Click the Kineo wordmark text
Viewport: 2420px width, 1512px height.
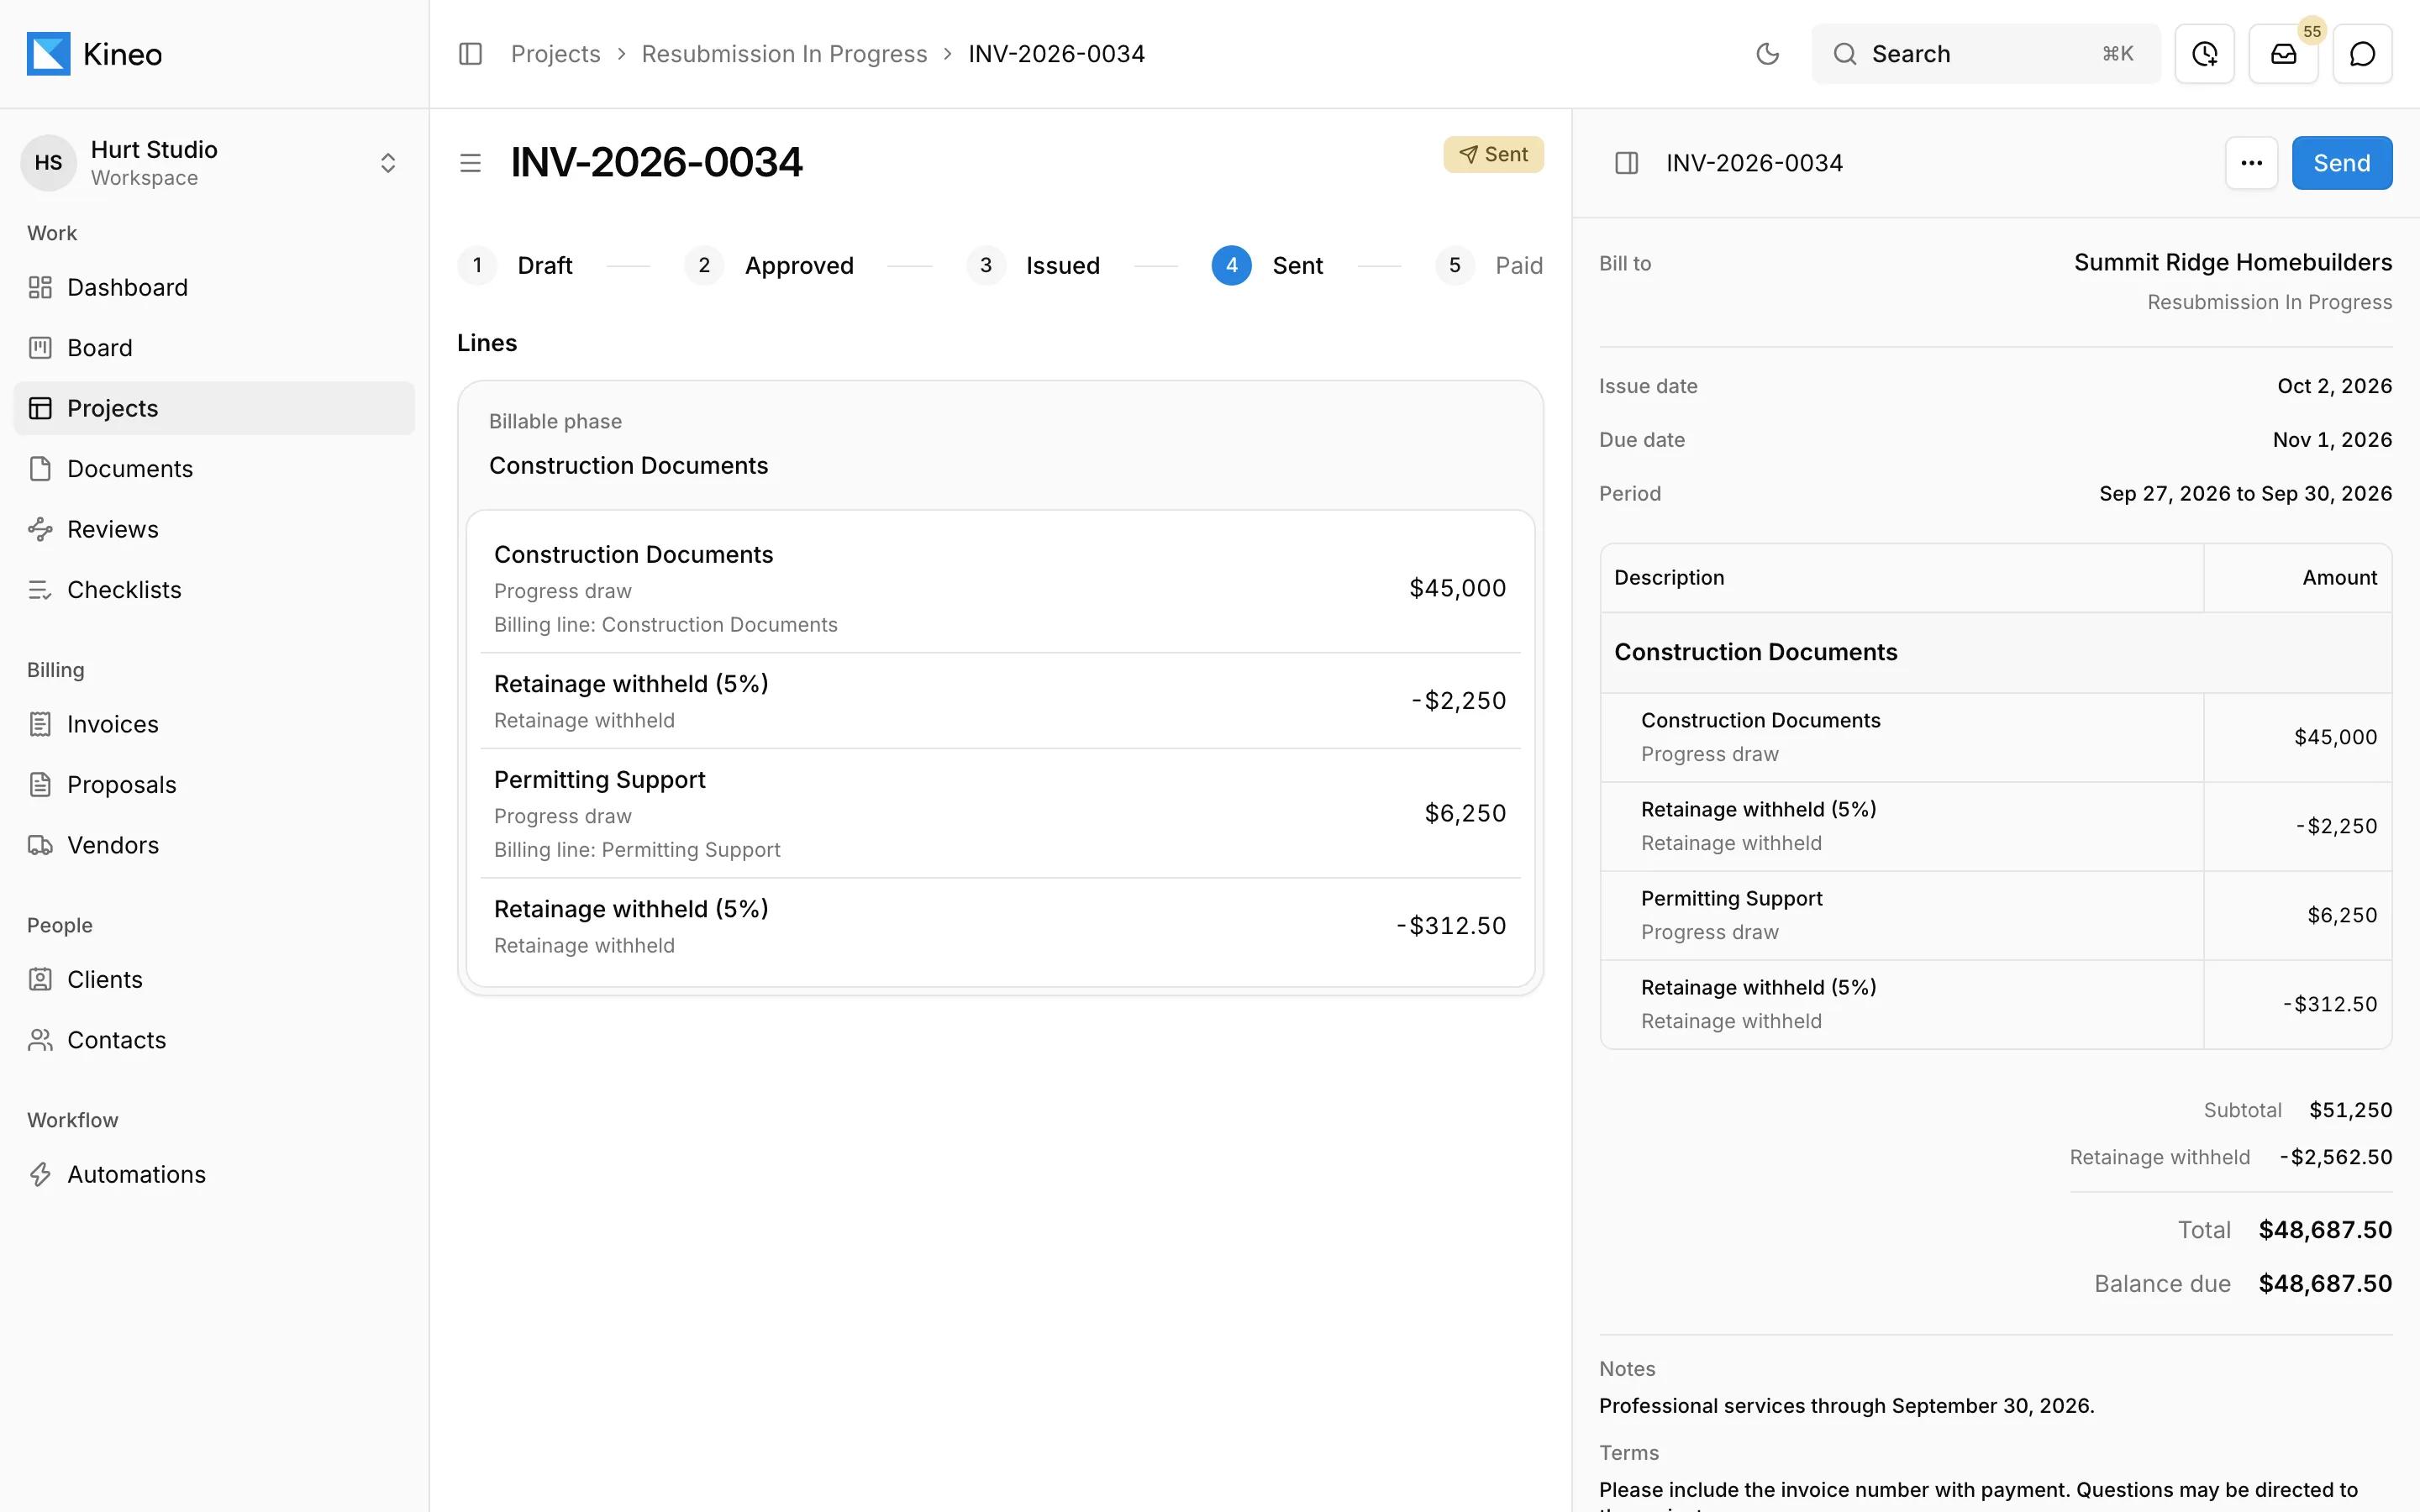tap(122, 54)
